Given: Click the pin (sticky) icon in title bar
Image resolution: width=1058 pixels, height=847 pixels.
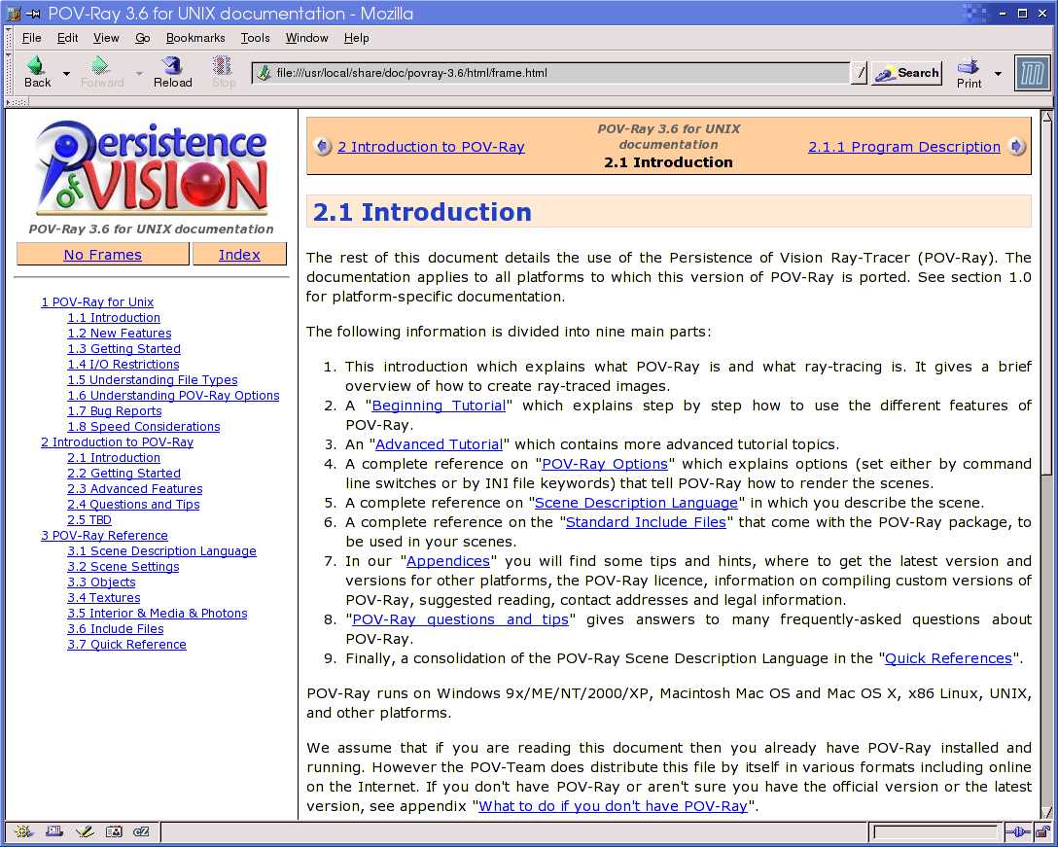Looking at the screenshot, I should 33,14.
